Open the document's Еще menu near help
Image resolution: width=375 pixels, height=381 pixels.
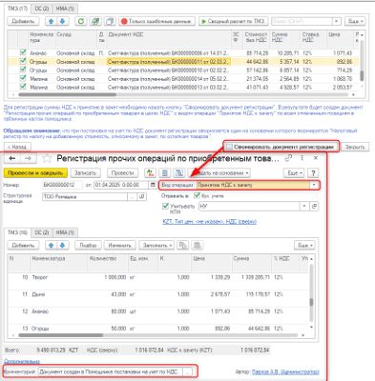pos(294,173)
